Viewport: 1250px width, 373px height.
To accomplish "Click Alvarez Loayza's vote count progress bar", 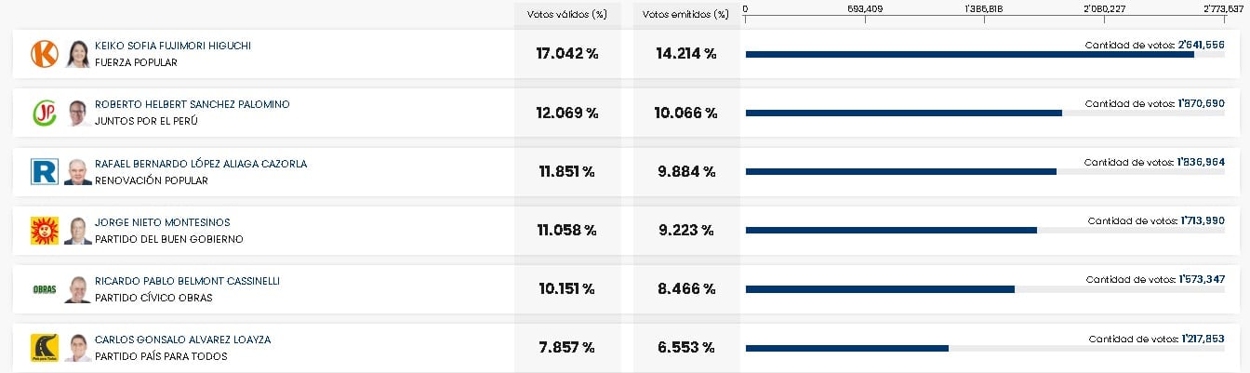I will [846, 348].
